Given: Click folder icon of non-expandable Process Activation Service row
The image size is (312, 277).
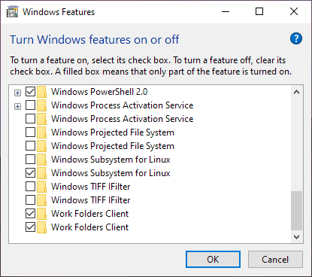Looking at the screenshot, I should [x=41, y=119].
